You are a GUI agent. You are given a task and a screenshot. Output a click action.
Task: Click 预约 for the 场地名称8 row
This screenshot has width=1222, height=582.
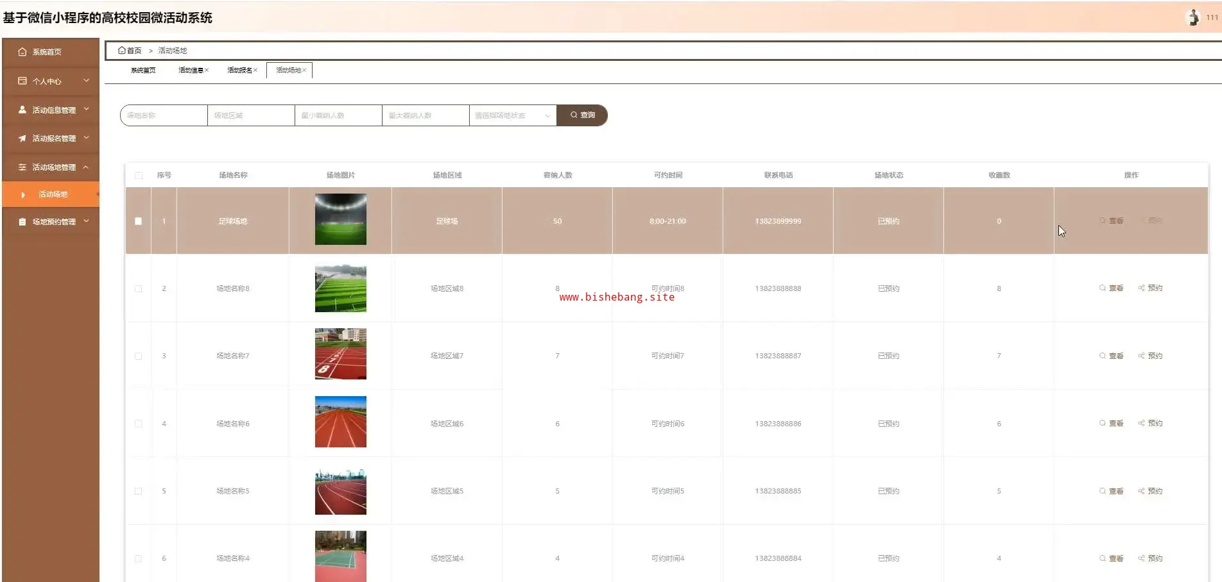1151,288
